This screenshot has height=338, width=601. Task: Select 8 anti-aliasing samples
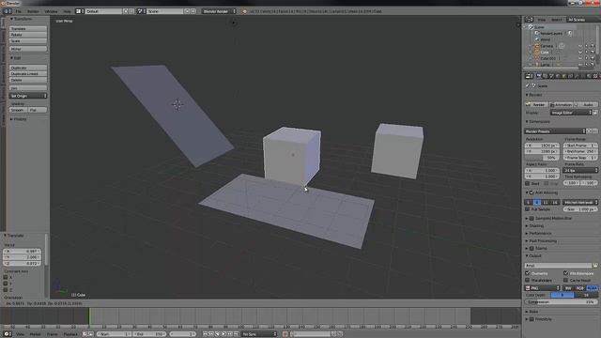(x=536, y=203)
